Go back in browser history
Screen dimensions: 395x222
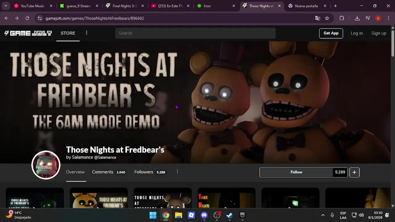coord(6,18)
